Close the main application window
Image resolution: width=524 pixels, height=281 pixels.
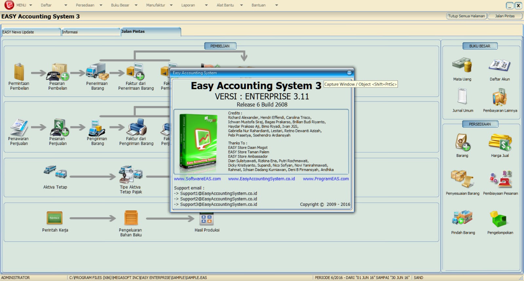point(518,6)
